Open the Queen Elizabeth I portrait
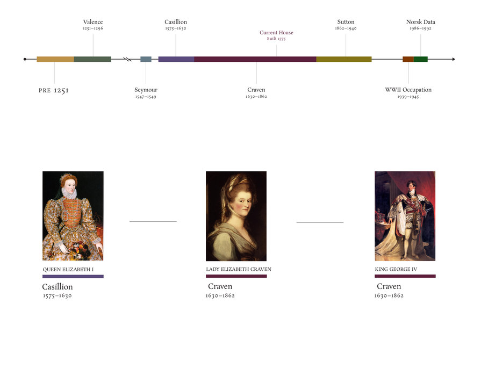 (73, 216)
